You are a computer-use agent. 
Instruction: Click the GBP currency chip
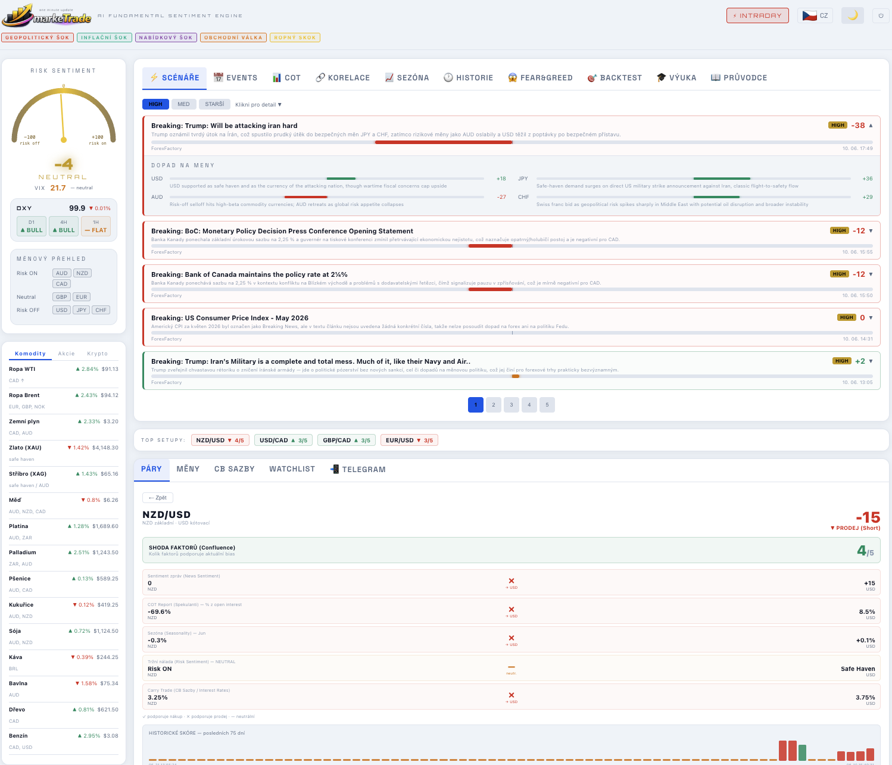point(62,297)
